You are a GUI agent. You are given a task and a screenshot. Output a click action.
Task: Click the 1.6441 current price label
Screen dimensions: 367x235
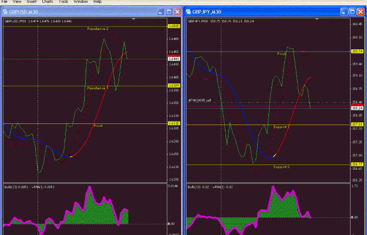(174, 59)
